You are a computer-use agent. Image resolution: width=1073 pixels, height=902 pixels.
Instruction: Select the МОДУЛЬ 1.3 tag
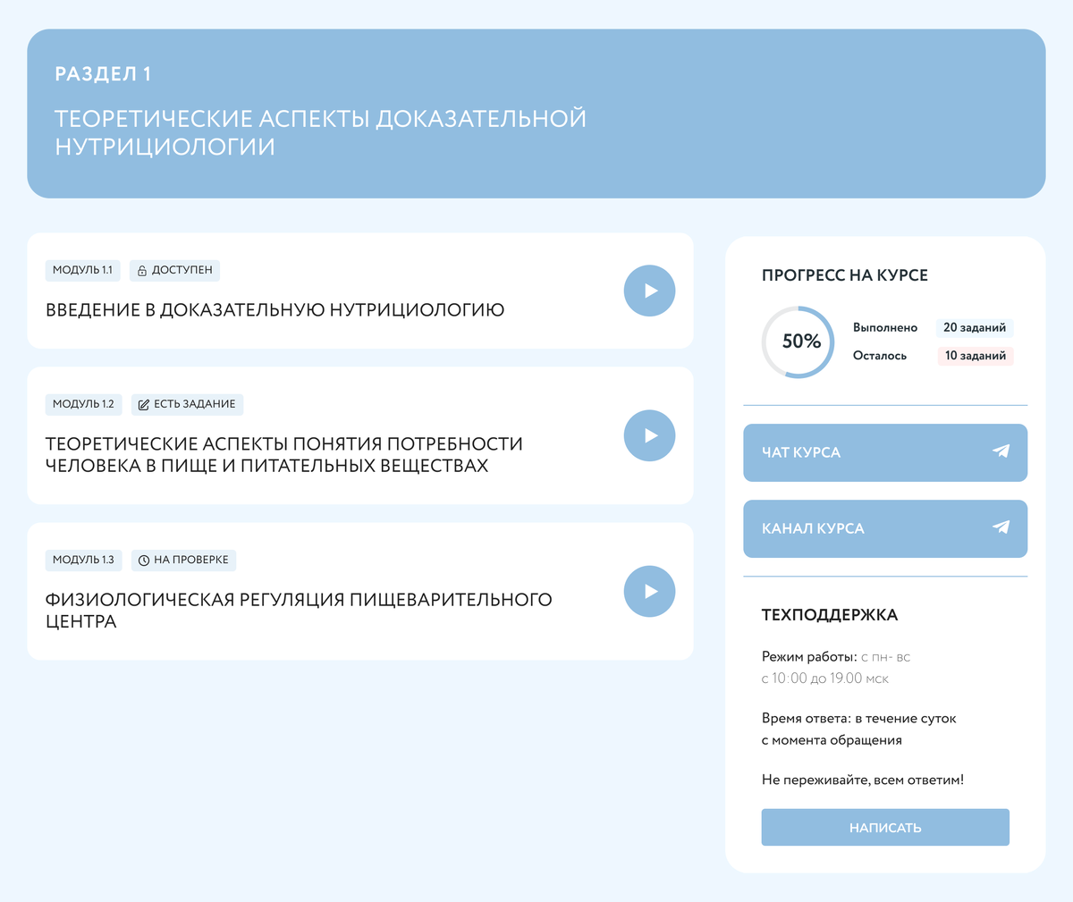click(83, 560)
